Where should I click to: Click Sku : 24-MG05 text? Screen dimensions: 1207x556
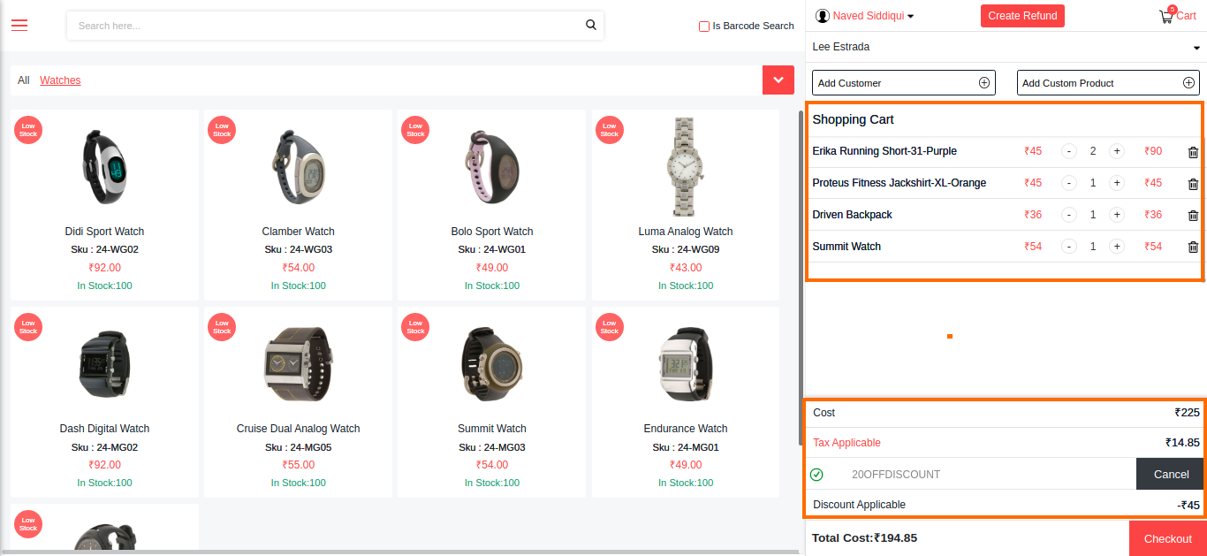point(298,447)
